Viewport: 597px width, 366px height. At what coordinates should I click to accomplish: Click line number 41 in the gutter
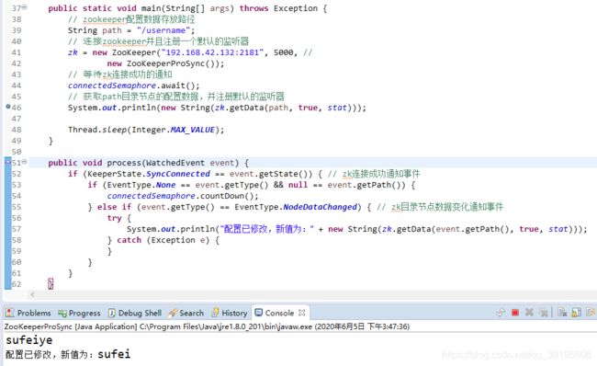pos(17,52)
